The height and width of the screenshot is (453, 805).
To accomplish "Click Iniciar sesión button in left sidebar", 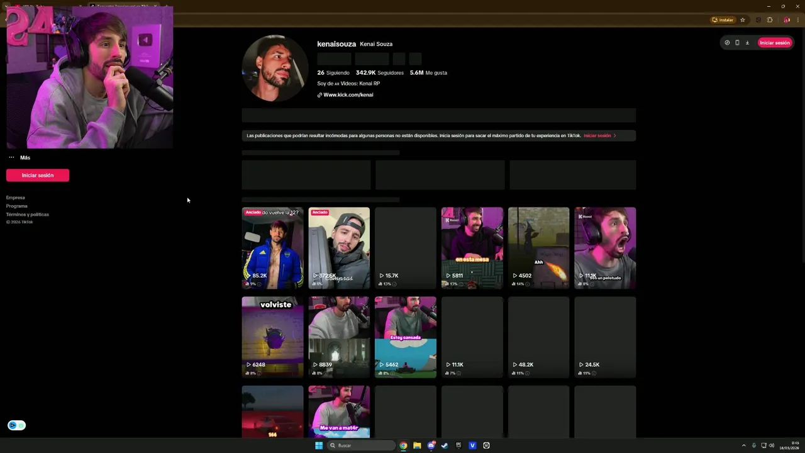I will click(x=38, y=175).
